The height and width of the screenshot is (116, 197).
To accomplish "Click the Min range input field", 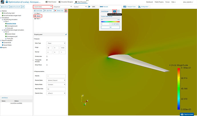I will coord(105,24).
